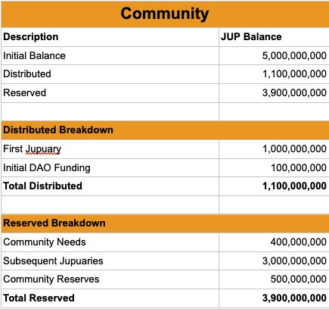Select the Reserved 3,900,000,000 value in top section
The width and height of the screenshot is (329, 309).
point(274,93)
